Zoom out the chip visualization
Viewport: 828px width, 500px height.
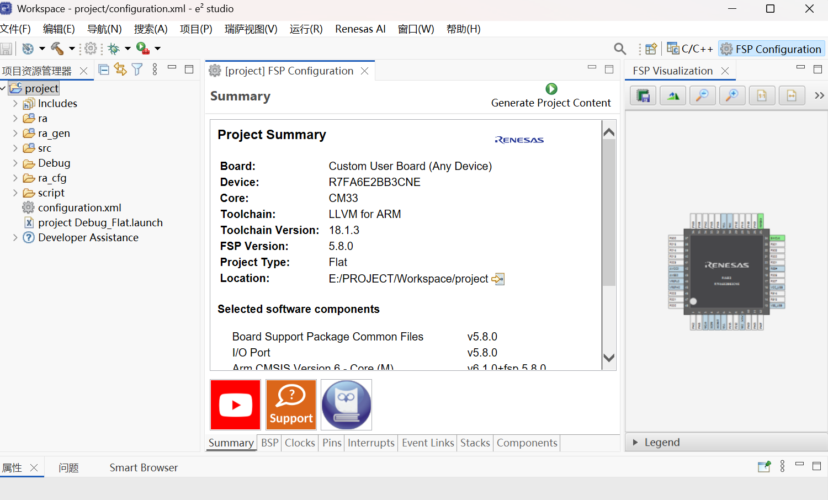(703, 95)
